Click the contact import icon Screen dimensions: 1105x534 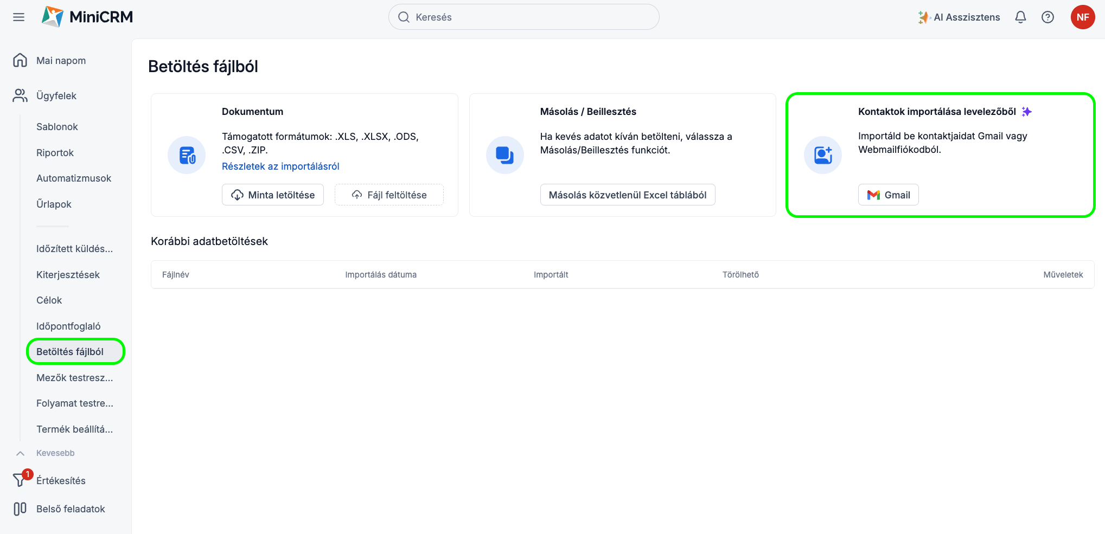pyautogui.click(x=822, y=155)
